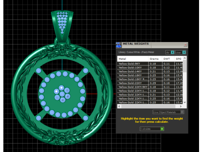
Task: Click the 17.8 SPG cell
Action: pos(179,83)
